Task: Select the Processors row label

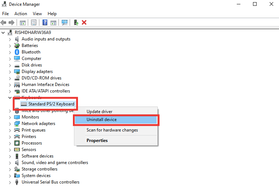Action: coord(32,143)
